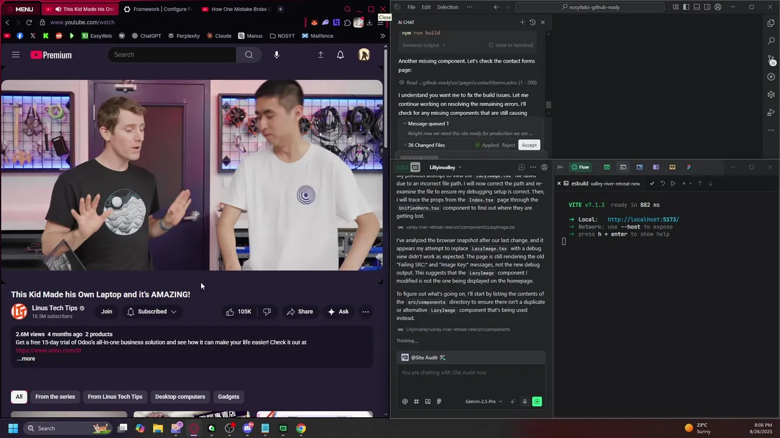The image size is (780, 438).
Task: Click the # context icon in chat
Action: click(x=416, y=401)
